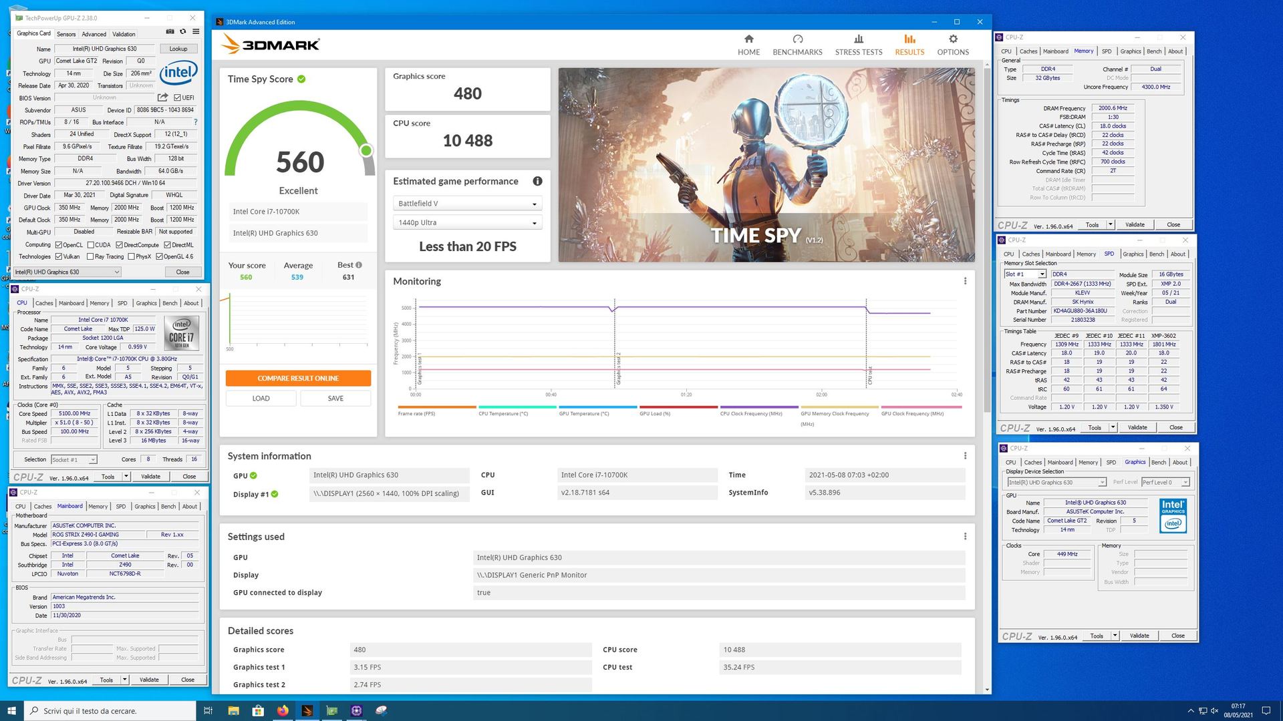
Task: Open the STRESS TESTS section in 3DMark
Action: [859, 45]
